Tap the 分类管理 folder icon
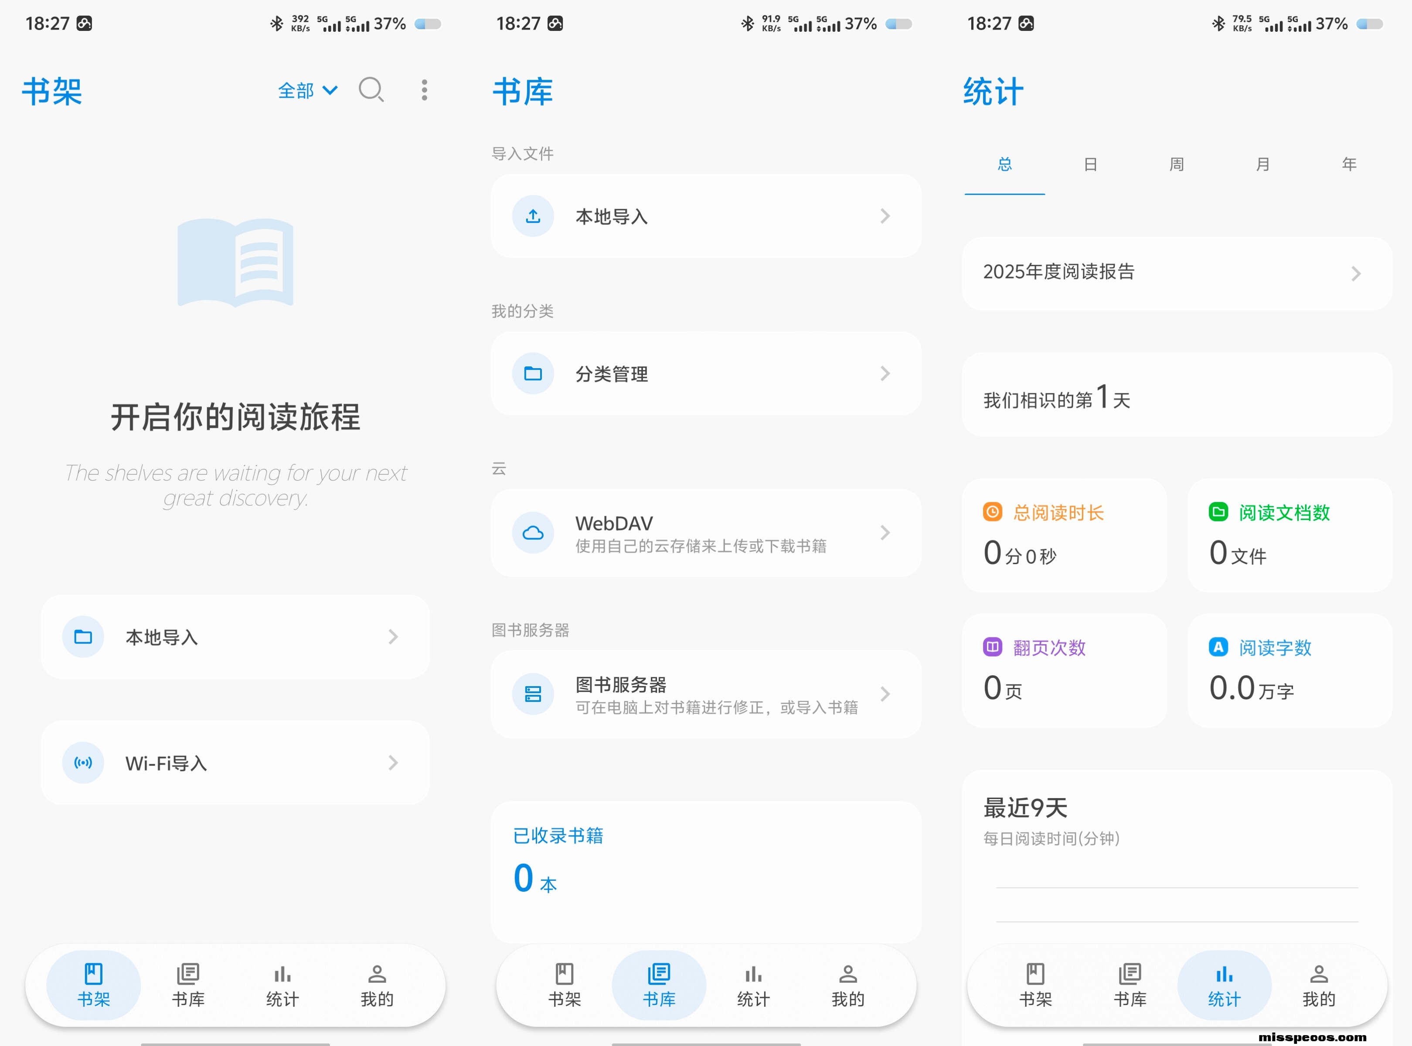Screen dimensions: 1412x1046 pyautogui.click(x=533, y=374)
